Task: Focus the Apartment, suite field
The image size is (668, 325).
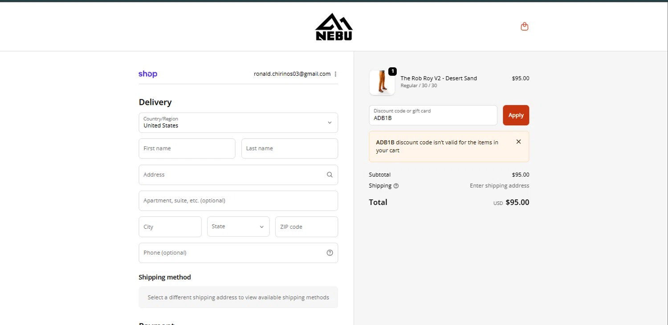Action: [x=238, y=201]
